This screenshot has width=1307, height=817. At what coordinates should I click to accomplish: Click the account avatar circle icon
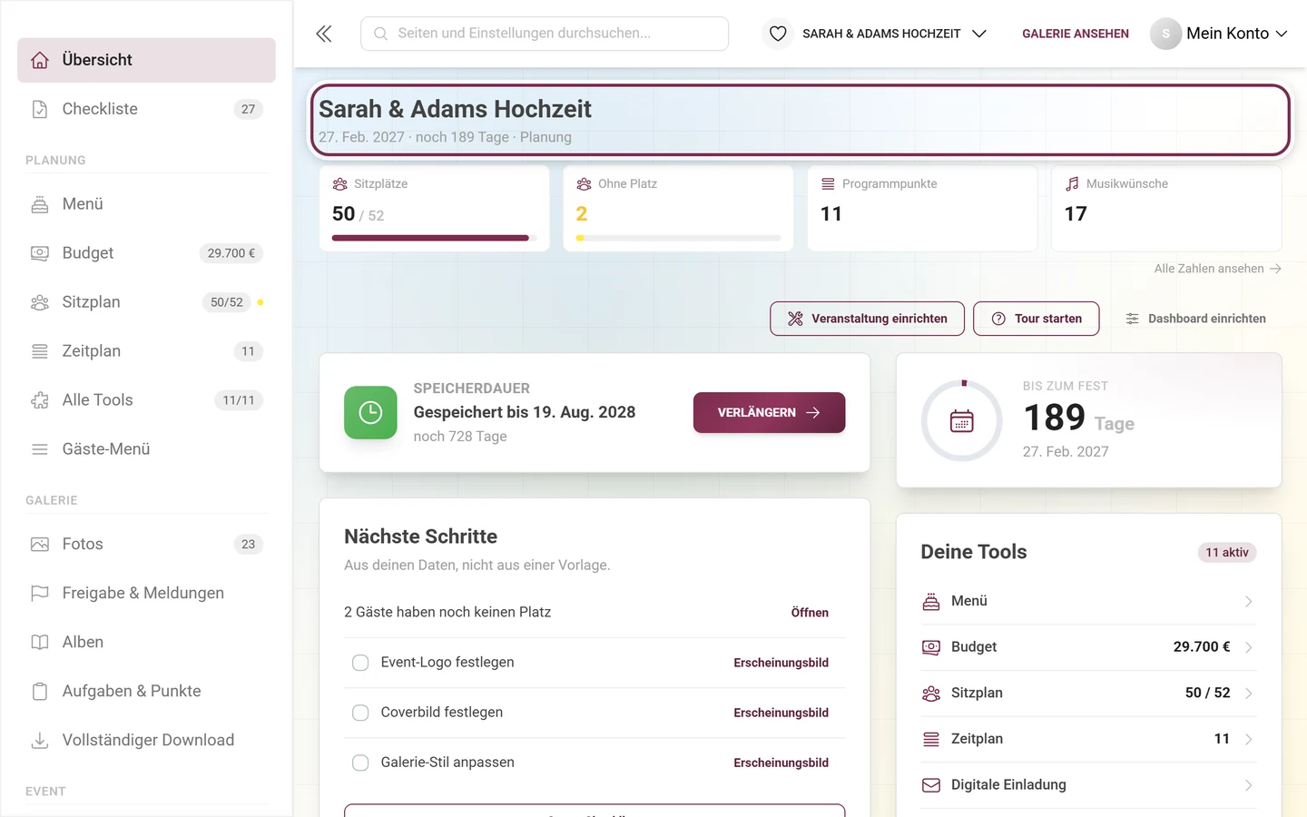click(1165, 34)
